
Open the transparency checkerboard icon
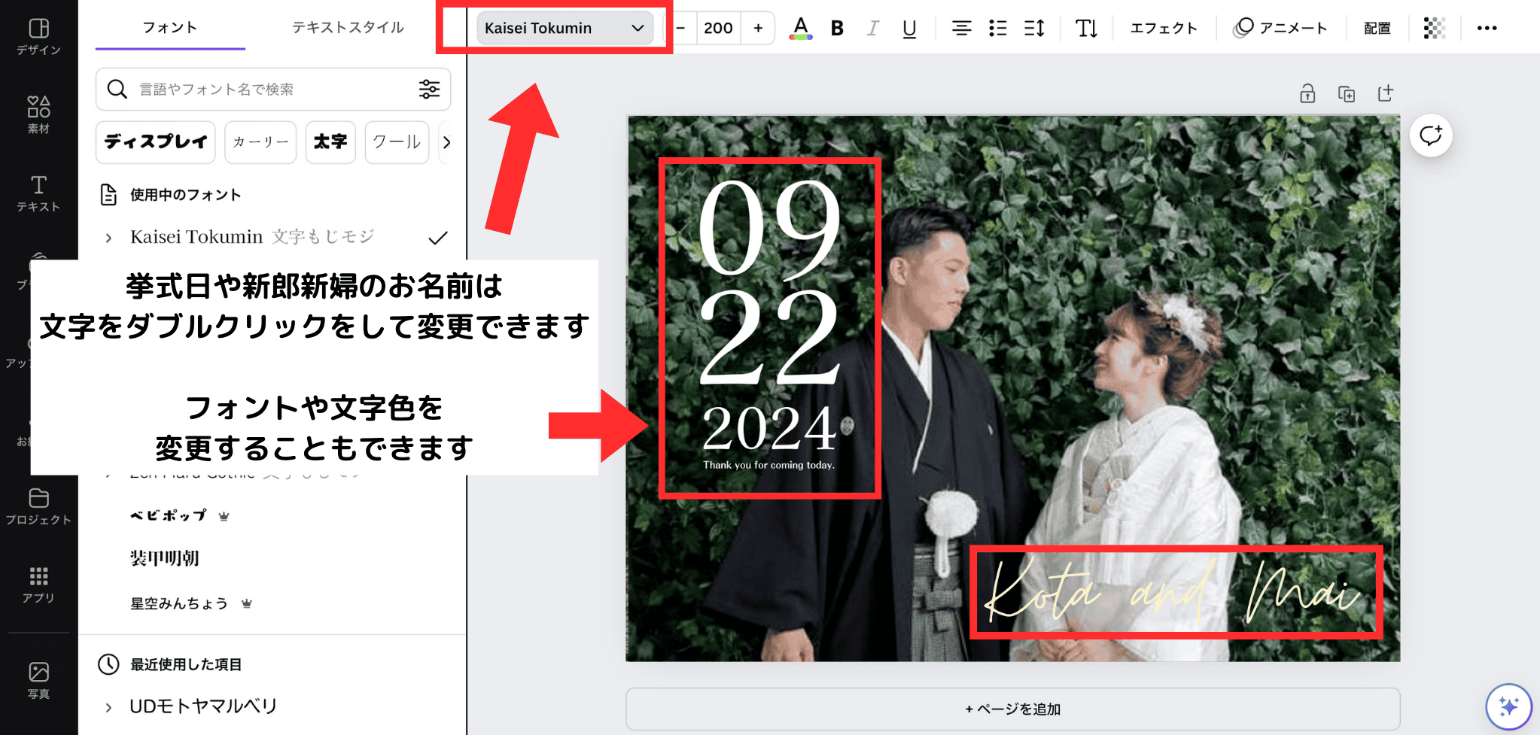(1434, 29)
